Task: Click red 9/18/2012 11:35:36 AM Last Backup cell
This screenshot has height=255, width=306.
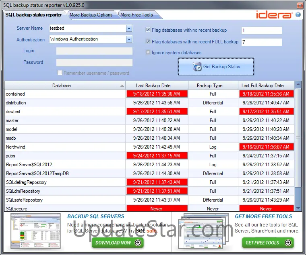Action: 157,94
